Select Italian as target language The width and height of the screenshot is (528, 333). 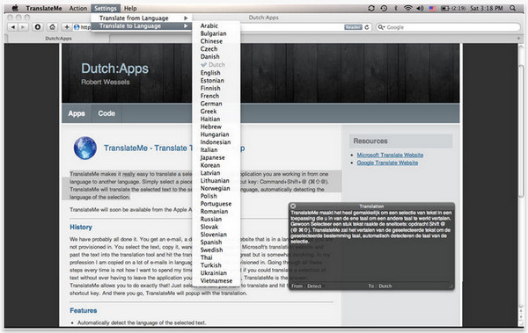[216, 149]
